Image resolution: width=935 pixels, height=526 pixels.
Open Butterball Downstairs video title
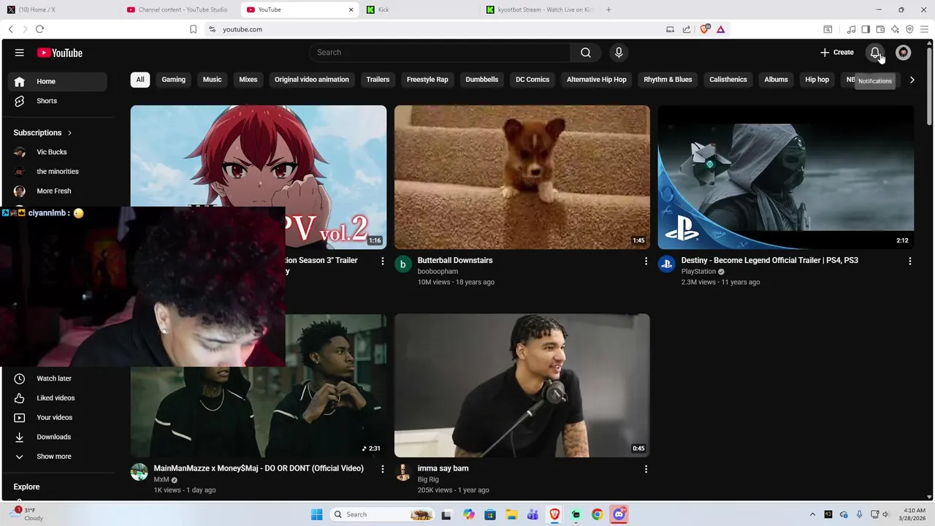click(x=455, y=260)
